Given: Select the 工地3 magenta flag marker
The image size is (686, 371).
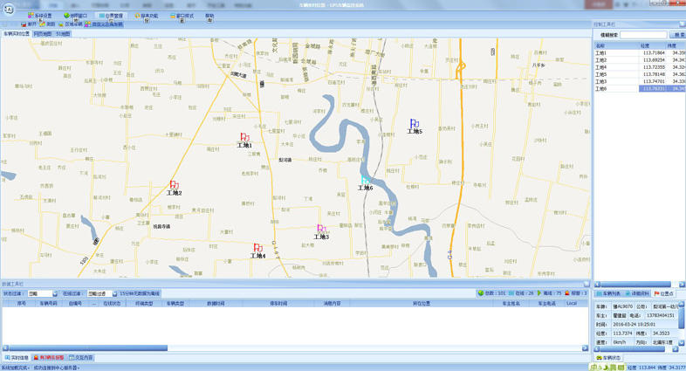Looking at the screenshot, I should click(321, 229).
